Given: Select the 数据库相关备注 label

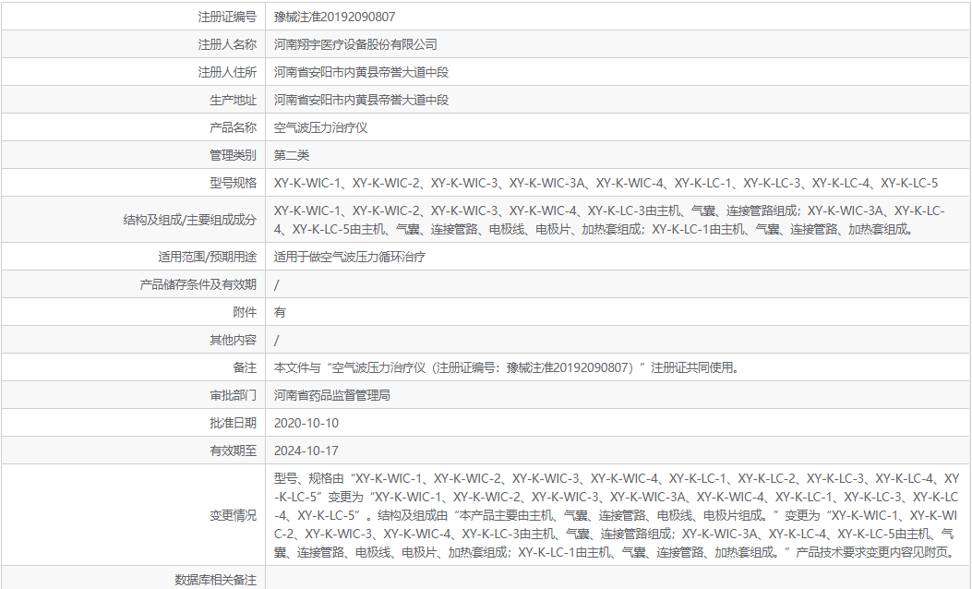Looking at the screenshot, I should point(215,580).
